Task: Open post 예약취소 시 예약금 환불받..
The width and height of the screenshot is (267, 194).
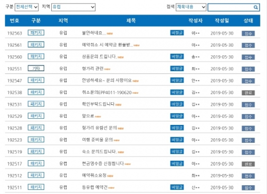Action: tap(107, 45)
